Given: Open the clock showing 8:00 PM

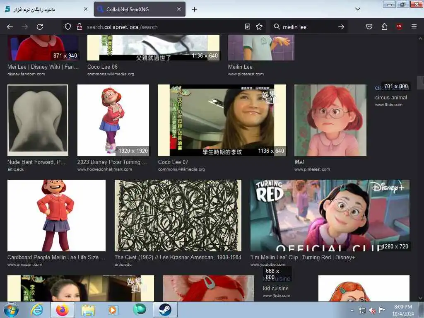Looking at the screenshot, I should click(x=403, y=310).
